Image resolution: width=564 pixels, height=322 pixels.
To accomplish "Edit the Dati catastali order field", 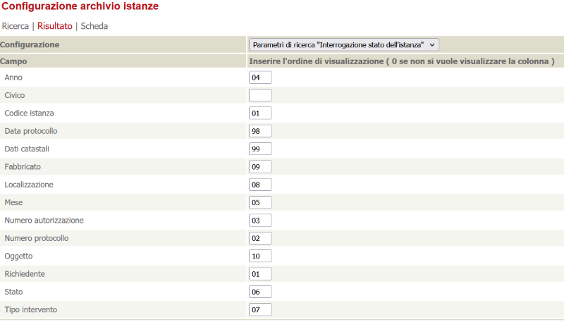I will click(260, 149).
